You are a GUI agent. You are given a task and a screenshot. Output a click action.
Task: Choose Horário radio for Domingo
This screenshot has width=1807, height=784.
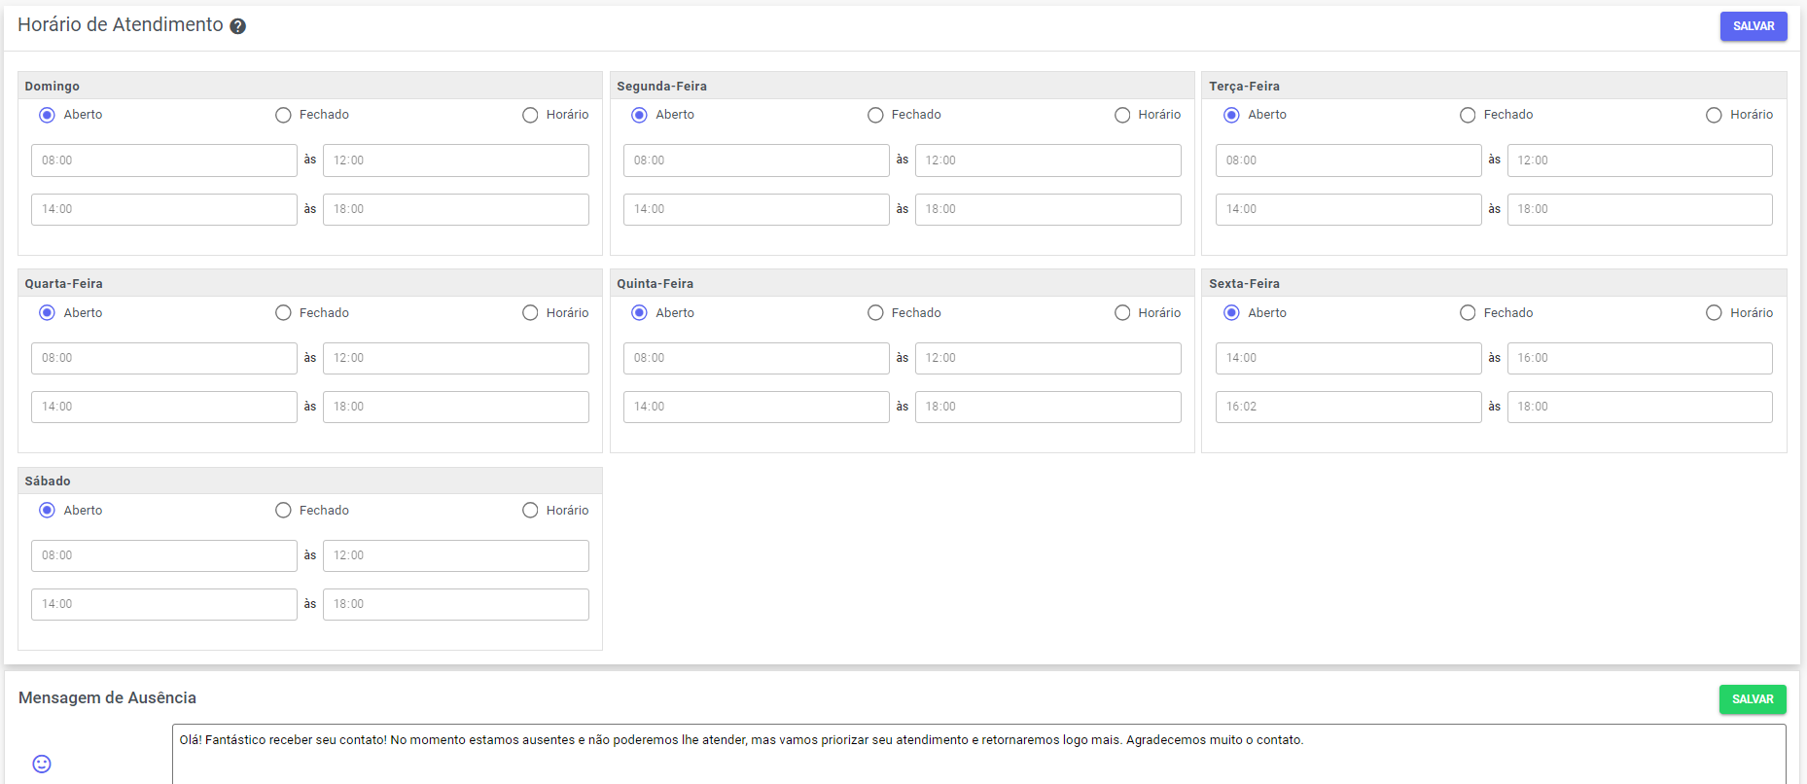530,115
